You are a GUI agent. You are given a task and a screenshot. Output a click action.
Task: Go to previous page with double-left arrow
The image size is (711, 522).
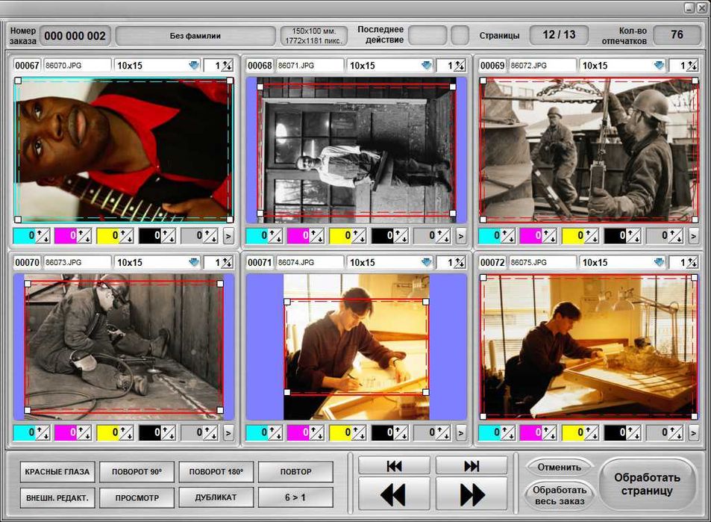tap(394, 494)
